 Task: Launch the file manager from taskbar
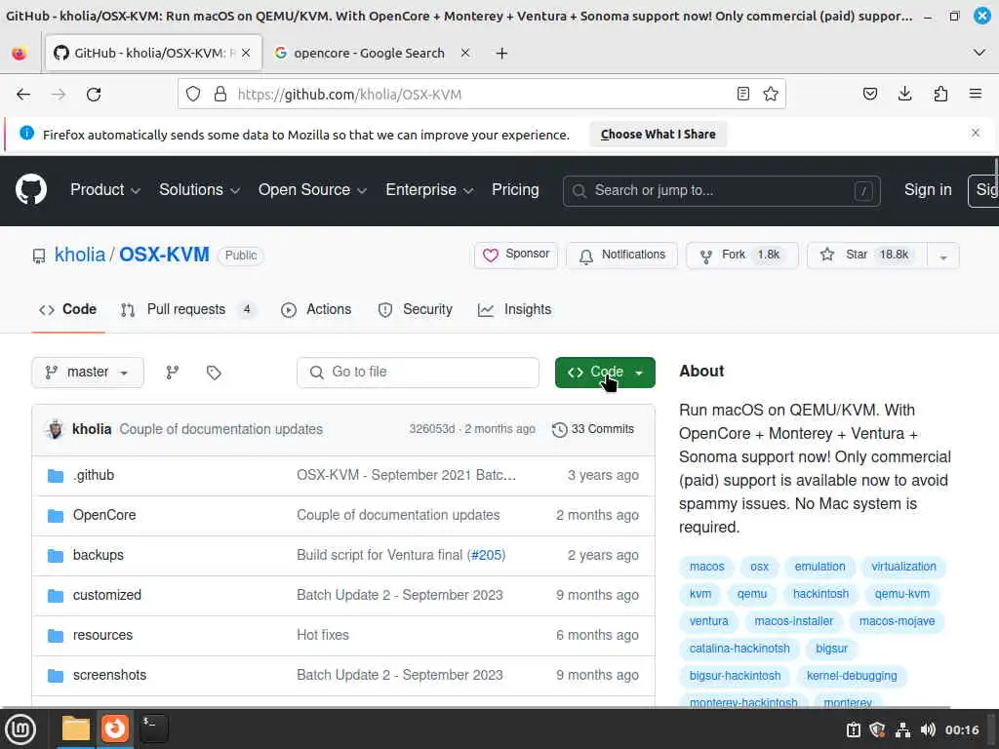75,729
